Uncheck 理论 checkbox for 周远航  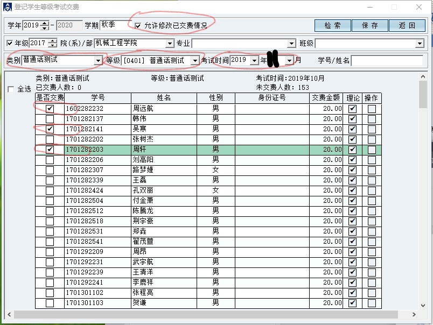353,109
